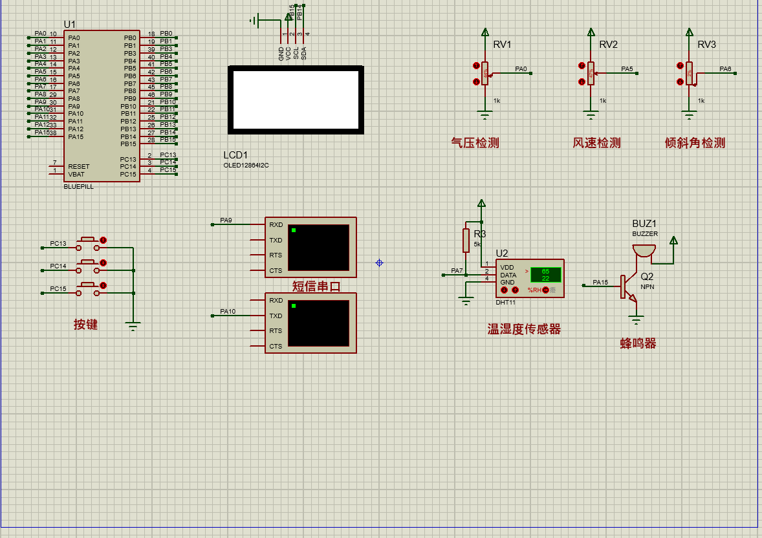762x538 pixels.
Task: Select the power terminal arrow beside the buzzer
Action: (x=673, y=241)
